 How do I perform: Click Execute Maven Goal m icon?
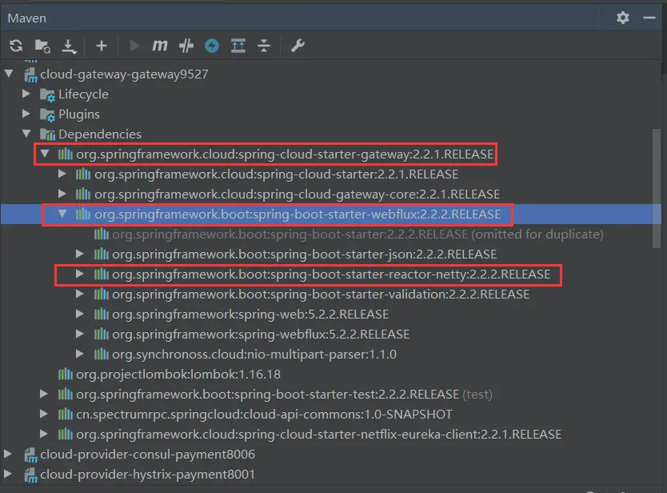(160, 45)
